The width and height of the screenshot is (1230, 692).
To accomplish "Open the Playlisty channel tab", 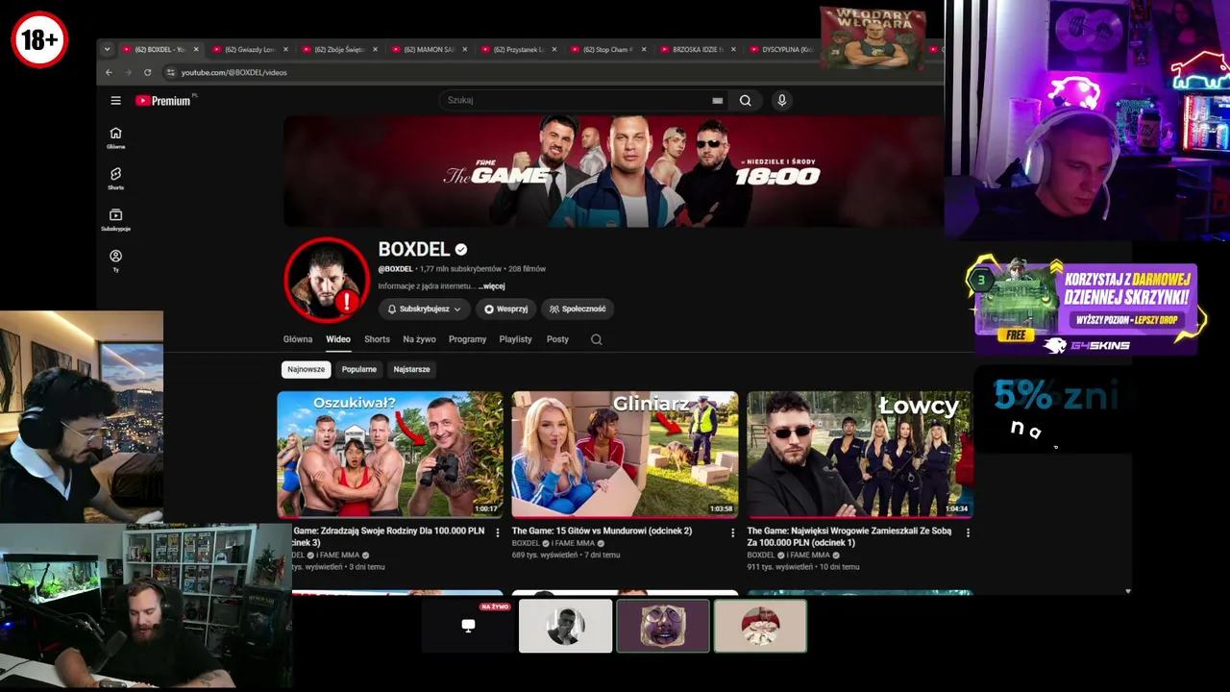I will (x=515, y=339).
